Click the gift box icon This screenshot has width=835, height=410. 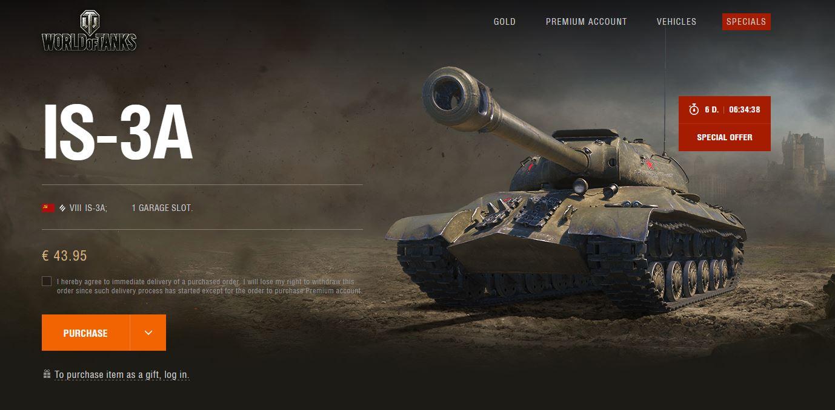pyautogui.click(x=47, y=374)
